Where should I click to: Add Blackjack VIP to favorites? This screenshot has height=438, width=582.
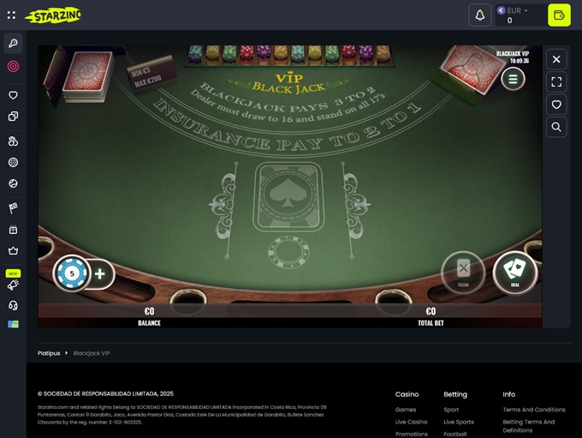click(x=556, y=105)
